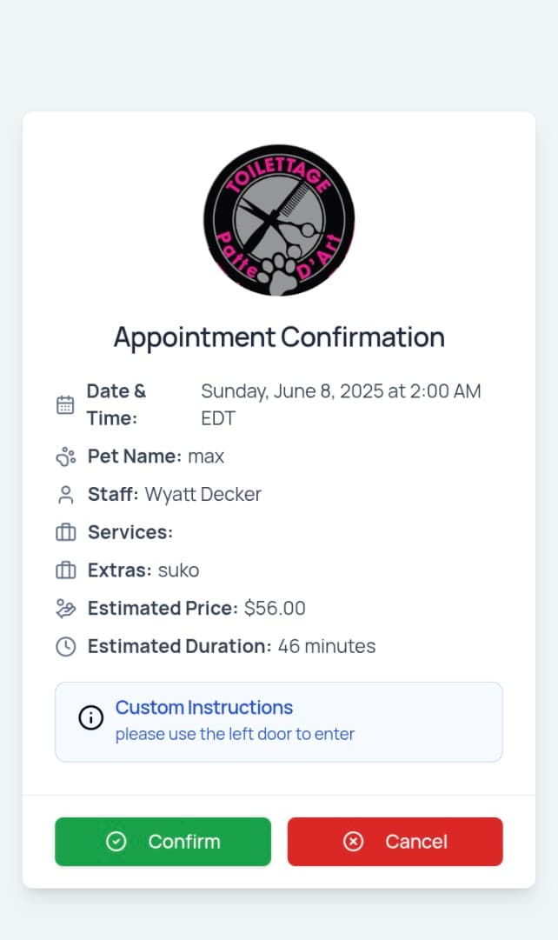Click the Appointment Confirmation title
558x940 pixels.
pos(279,337)
